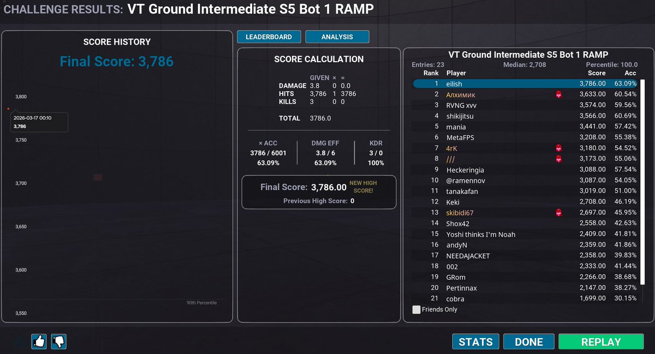Viewport: 655px width, 354px height.
Task: Click the red badge icon next to 4rK
Action: (558, 148)
